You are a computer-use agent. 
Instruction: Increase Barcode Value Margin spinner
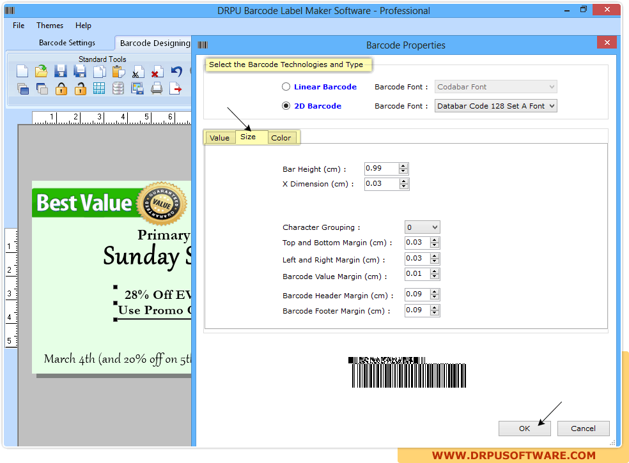435,271
